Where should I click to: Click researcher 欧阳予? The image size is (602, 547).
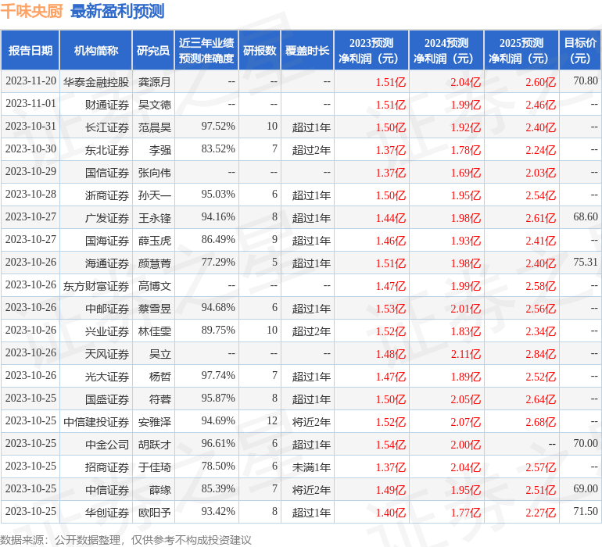coord(154,512)
